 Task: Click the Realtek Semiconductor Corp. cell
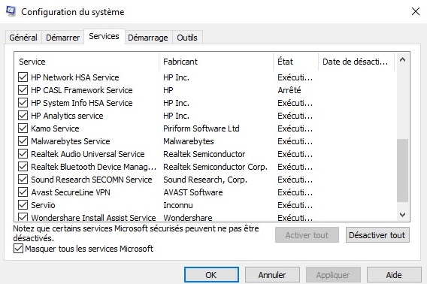tap(216, 167)
